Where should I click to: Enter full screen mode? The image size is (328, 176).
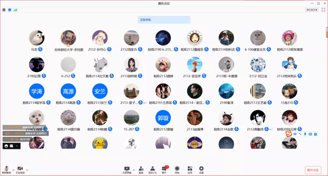tap(323, 10)
